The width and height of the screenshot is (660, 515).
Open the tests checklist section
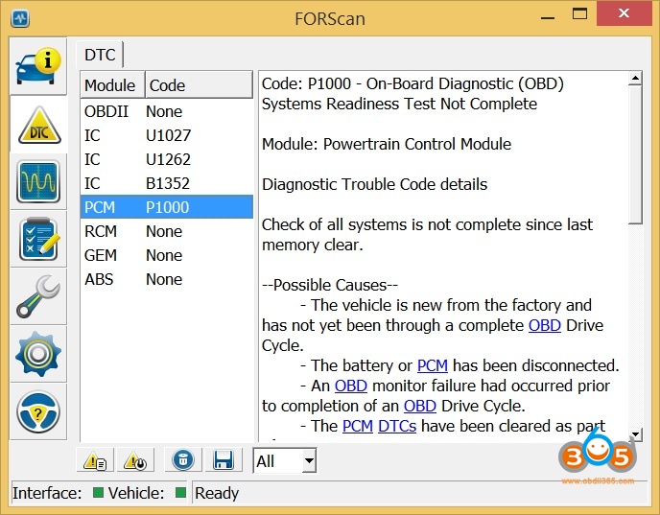pos(38,239)
